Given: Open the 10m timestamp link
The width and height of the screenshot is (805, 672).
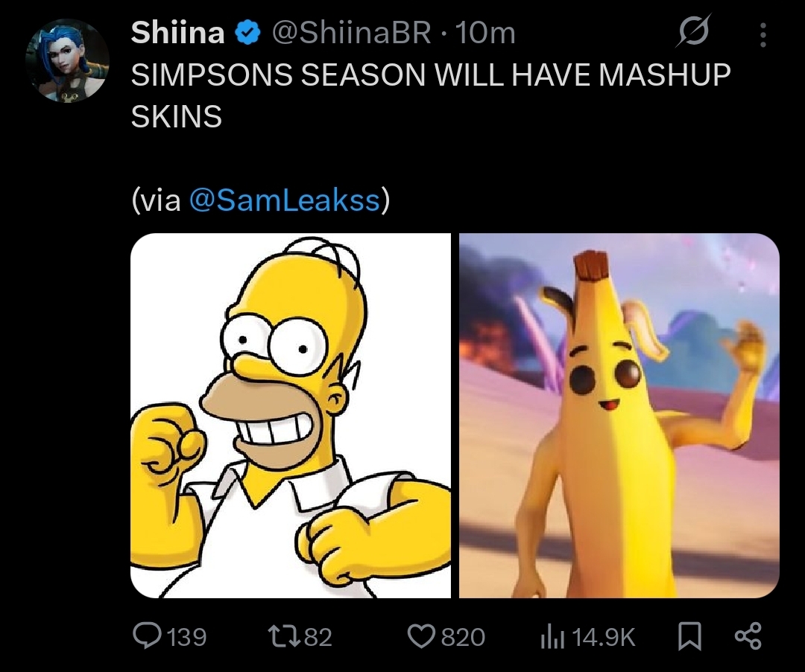Looking at the screenshot, I should coord(485,34).
